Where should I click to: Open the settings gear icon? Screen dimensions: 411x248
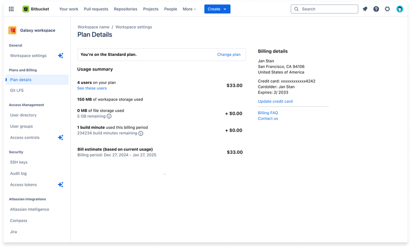click(387, 9)
